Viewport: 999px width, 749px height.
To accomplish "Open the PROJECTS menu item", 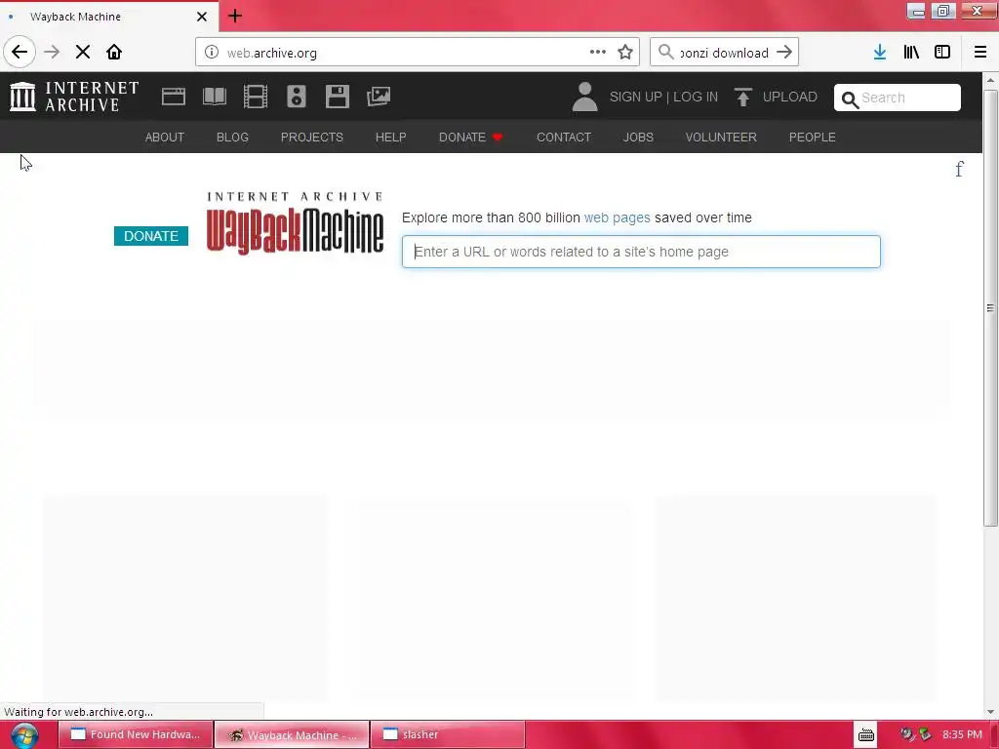I will click(x=312, y=137).
